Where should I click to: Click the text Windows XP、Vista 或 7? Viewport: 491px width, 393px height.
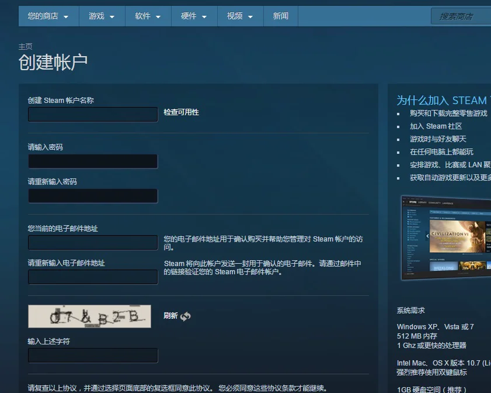(436, 327)
